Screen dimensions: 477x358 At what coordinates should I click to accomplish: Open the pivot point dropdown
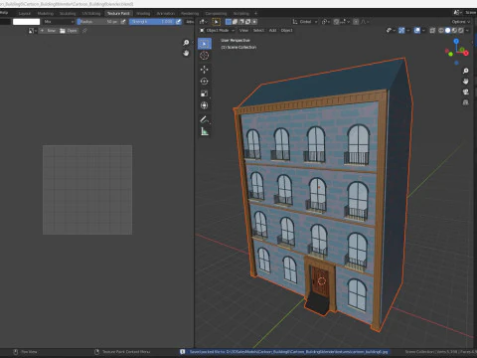click(x=326, y=22)
